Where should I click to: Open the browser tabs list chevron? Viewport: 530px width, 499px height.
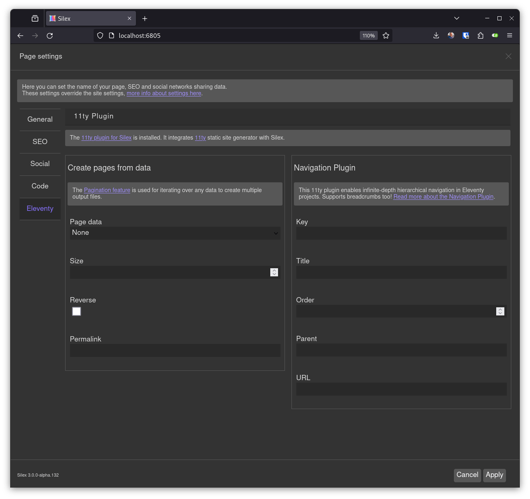coord(456,18)
